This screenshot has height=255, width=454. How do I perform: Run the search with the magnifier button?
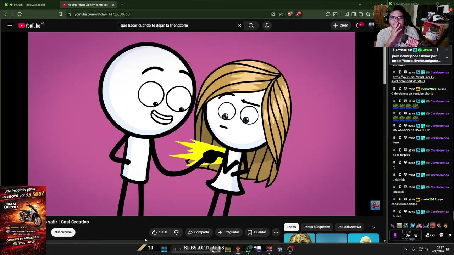click(x=251, y=25)
